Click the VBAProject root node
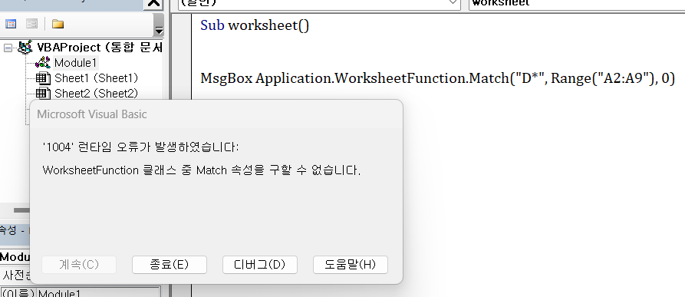 pos(100,47)
